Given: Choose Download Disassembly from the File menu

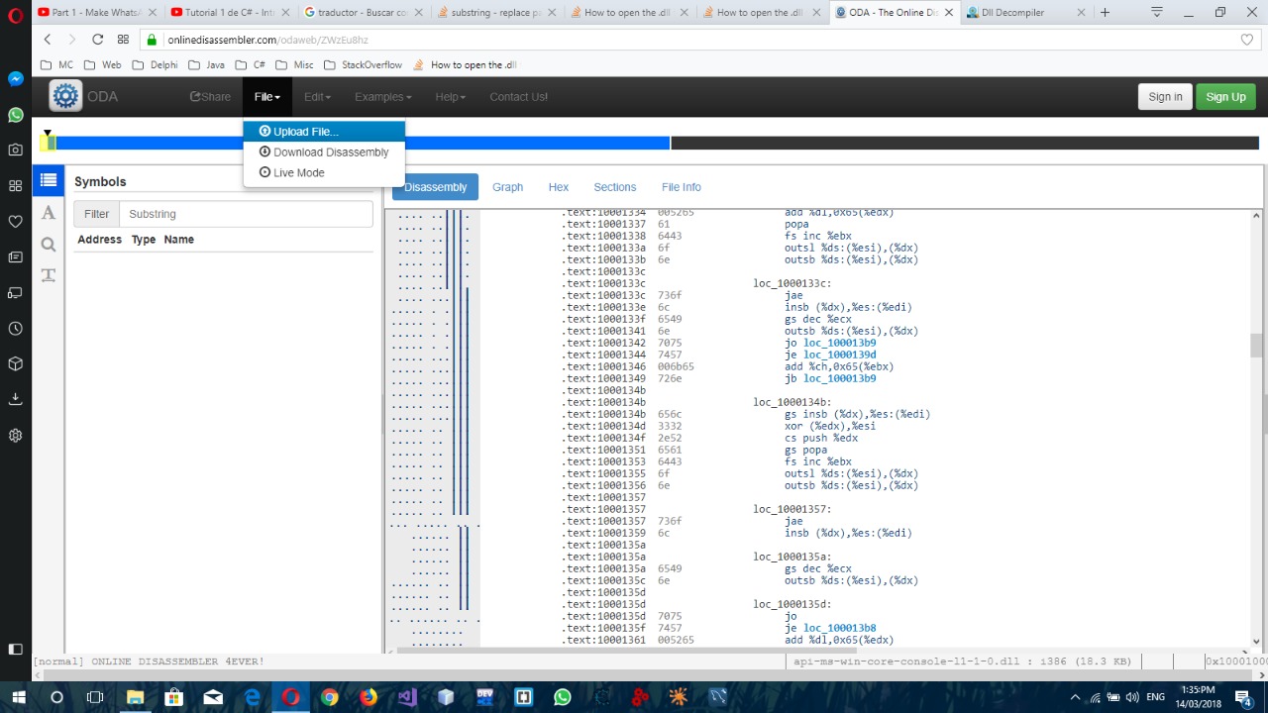Looking at the screenshot, I should tap(324, 153).
